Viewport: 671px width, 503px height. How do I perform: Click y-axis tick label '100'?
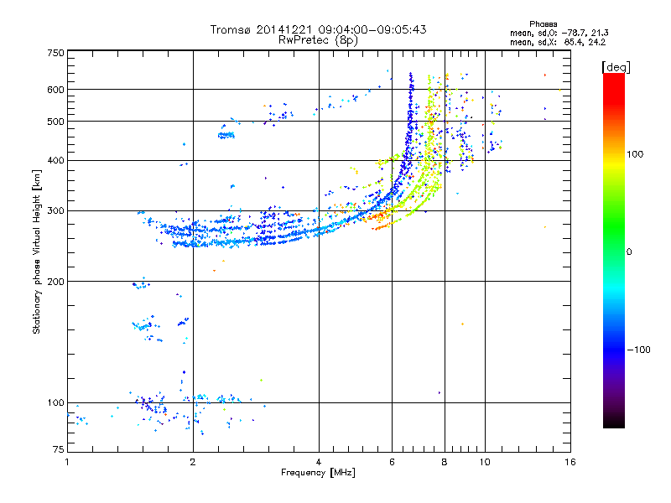[x=55, y=402]
